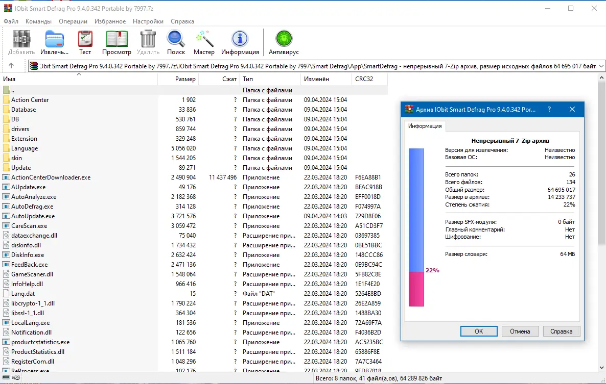Click the up-level folder navigation arrow
606x384 pixels.
[12, 65]
